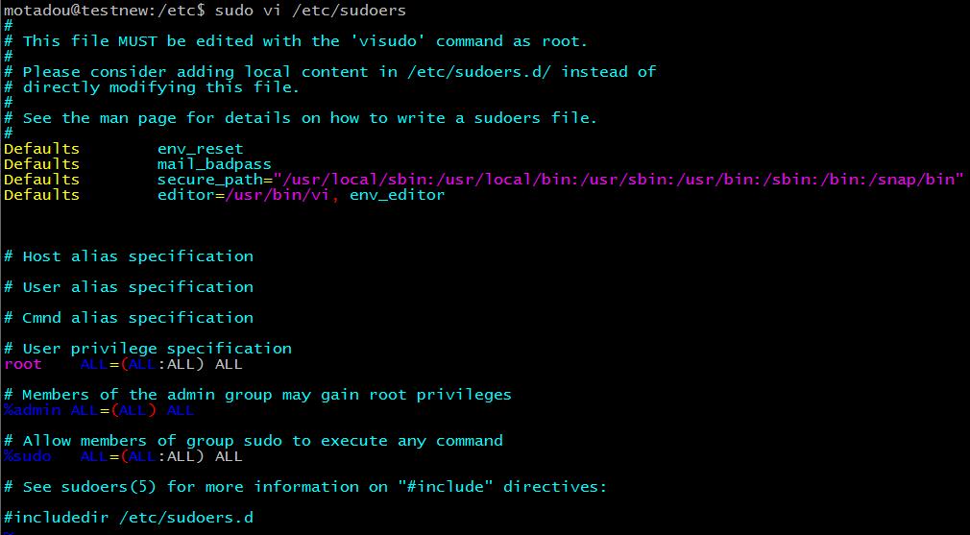Viewport: 970px width, 535px height.
Task: Click the 'See sudoers(5)' comment line
Action: pos(305,487)
